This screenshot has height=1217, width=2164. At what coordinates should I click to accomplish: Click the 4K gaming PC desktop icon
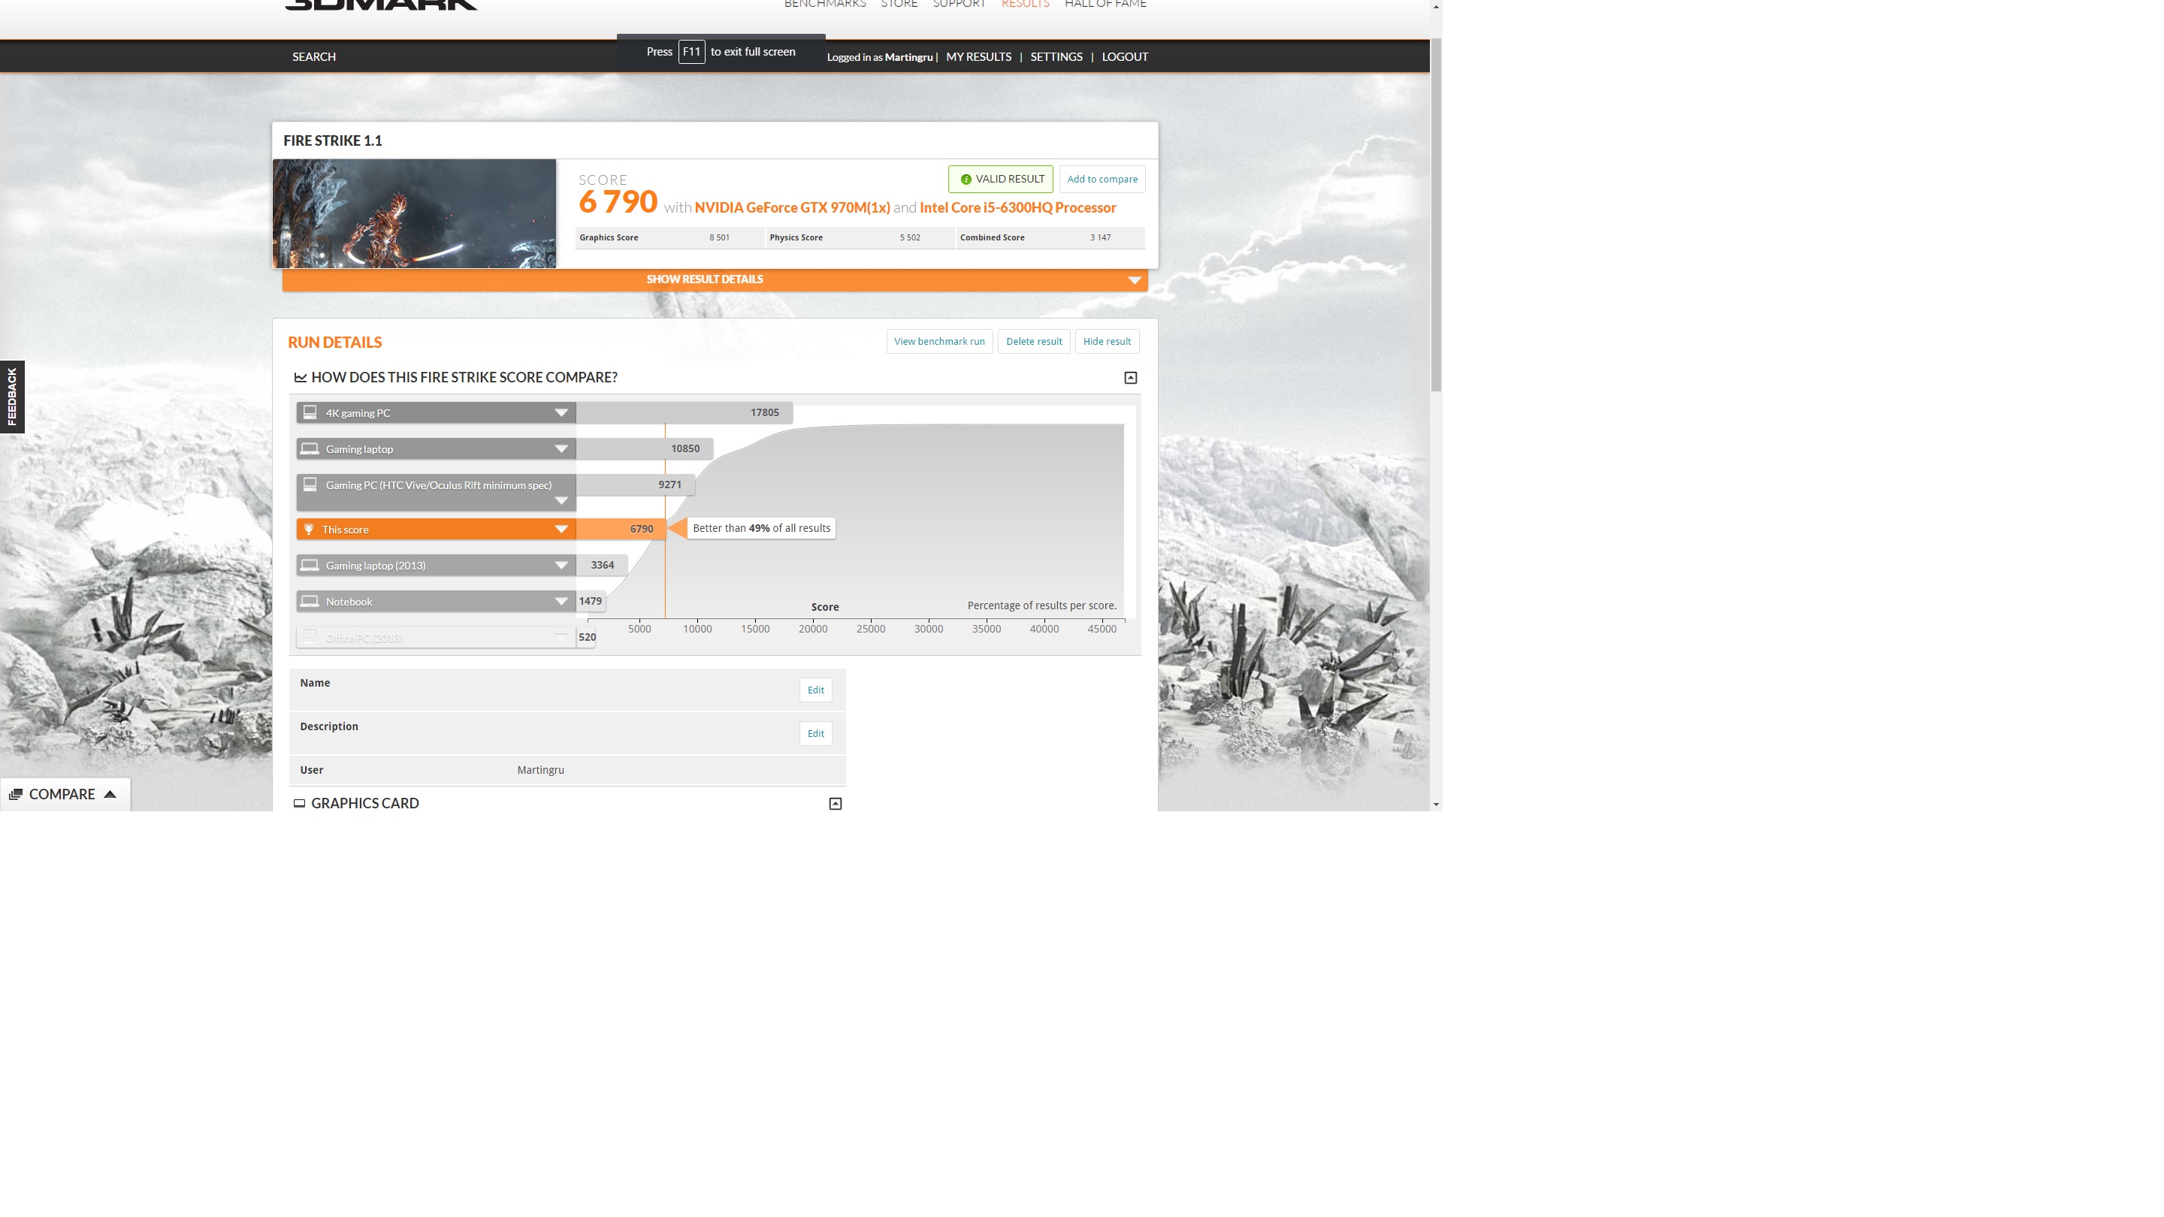[x=310, y=412]
